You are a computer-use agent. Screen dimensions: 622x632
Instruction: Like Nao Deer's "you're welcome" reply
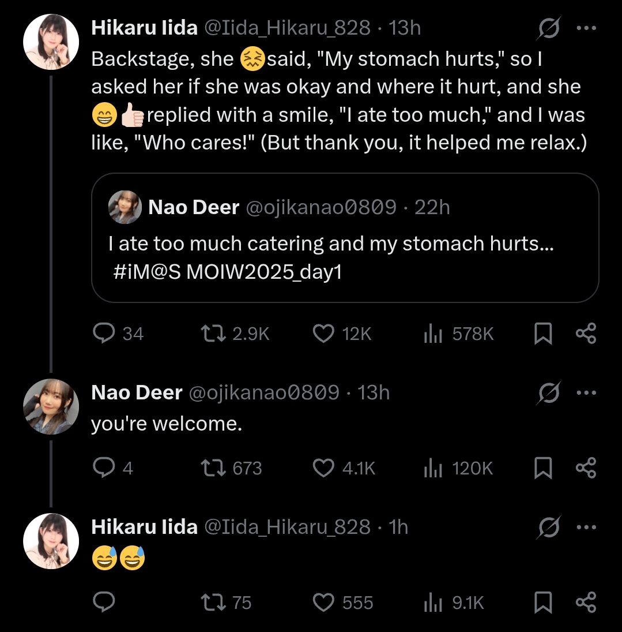[323, 468]
